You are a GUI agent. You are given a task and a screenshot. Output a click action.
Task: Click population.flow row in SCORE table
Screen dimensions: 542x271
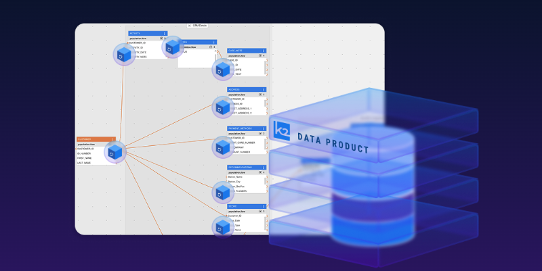pos(247,212)
